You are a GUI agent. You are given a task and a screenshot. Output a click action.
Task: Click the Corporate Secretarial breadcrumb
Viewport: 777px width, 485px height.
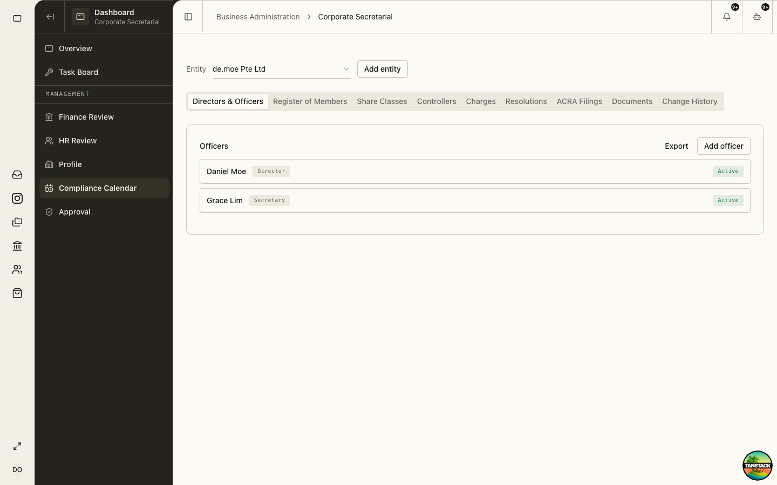[x=355, y=17]
